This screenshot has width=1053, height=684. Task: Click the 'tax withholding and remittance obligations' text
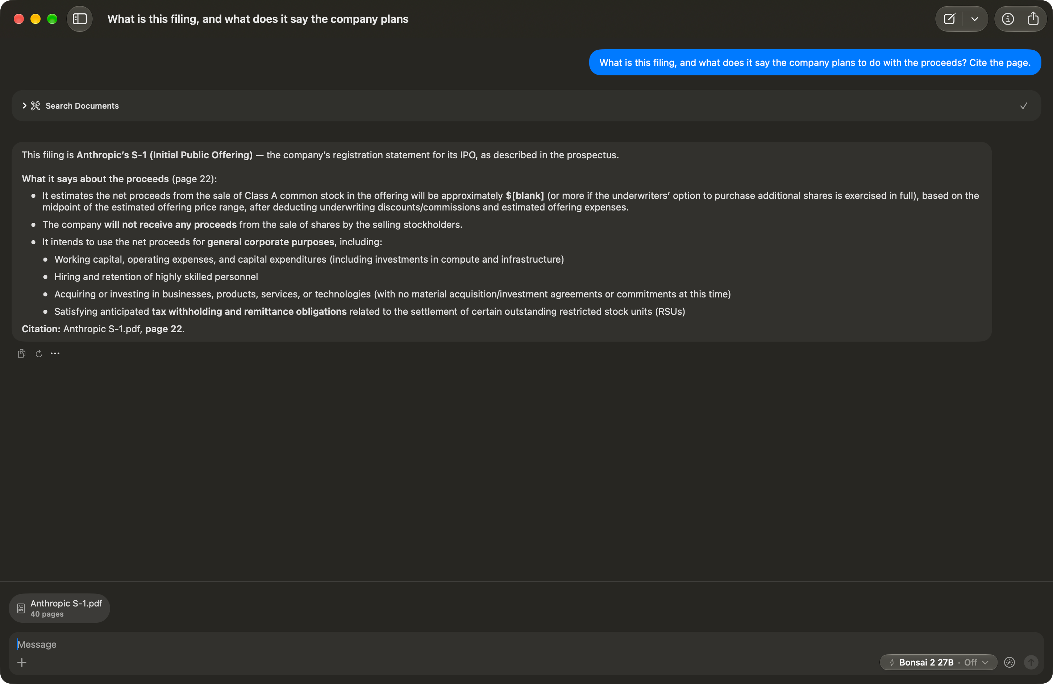coord(249,312)
